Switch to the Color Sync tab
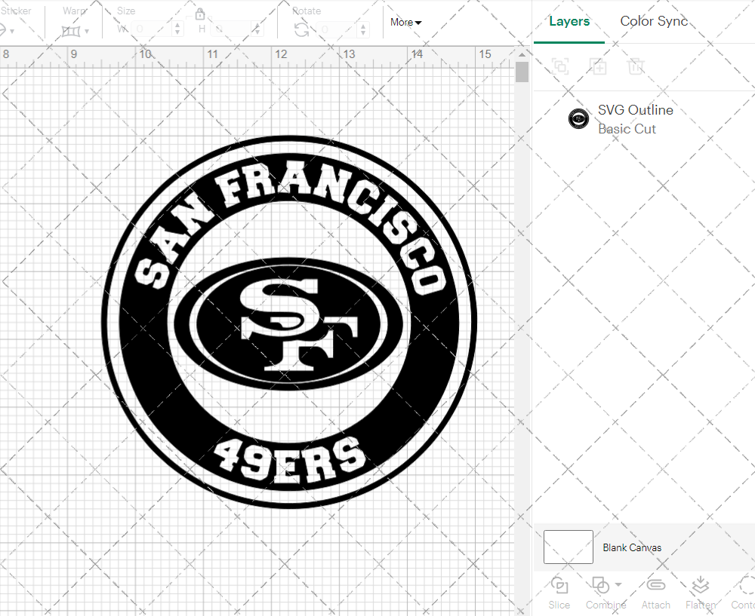The height and width of the screenshot is (616, 755). tap(654, 21)
